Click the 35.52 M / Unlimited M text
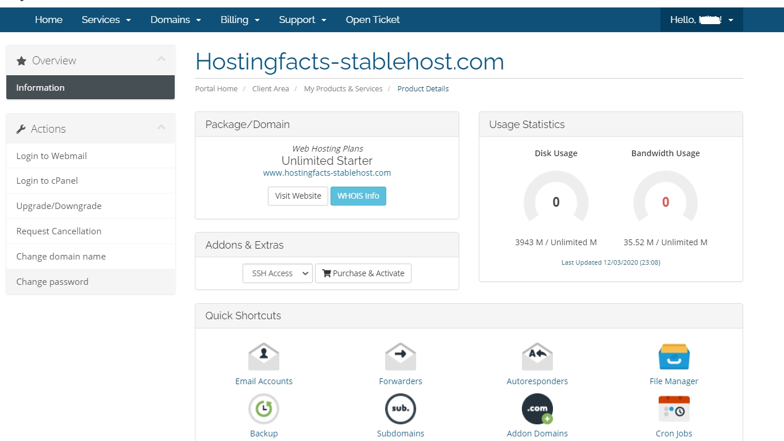The image size is (784, 441). click(x=666, y=242)
